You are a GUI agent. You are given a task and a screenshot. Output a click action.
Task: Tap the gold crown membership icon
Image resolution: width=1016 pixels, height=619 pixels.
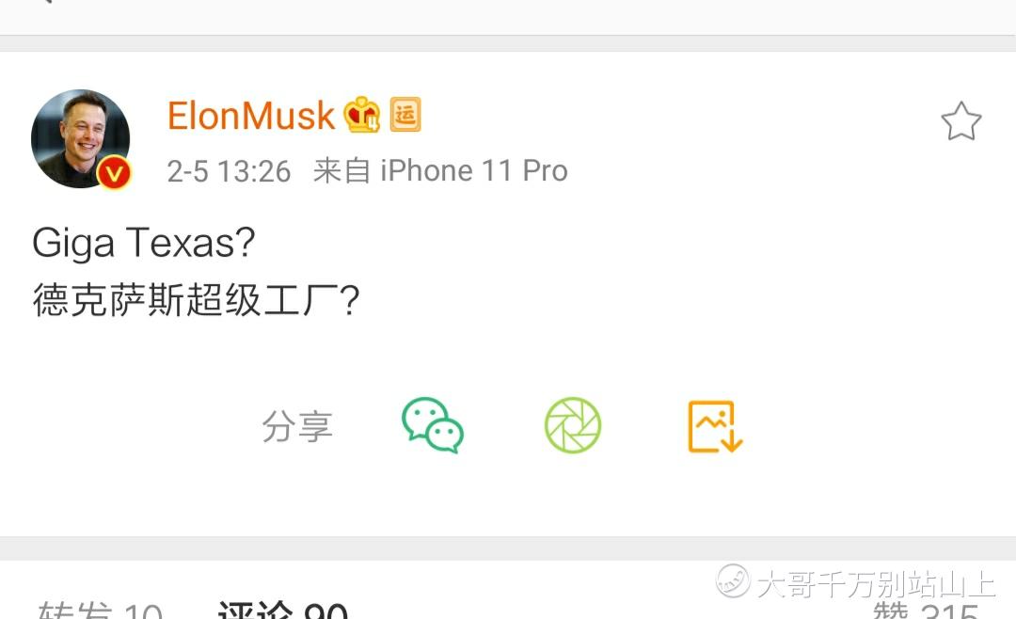[x=361, y=115]
